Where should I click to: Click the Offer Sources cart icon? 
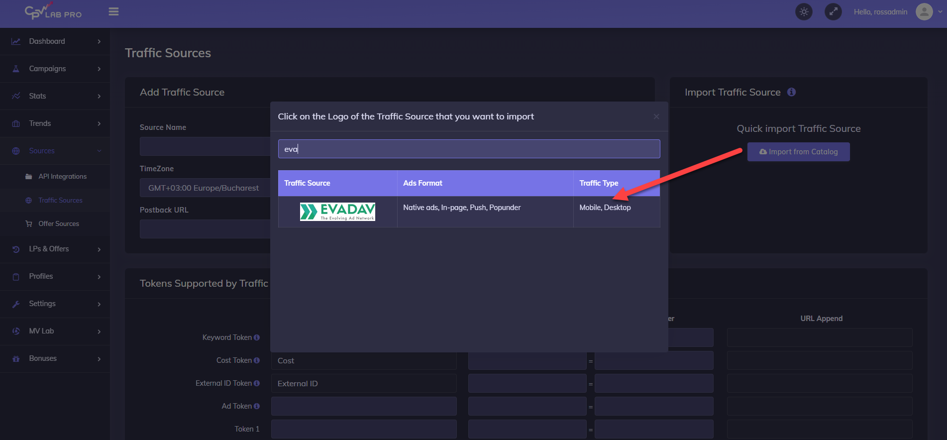28,223
